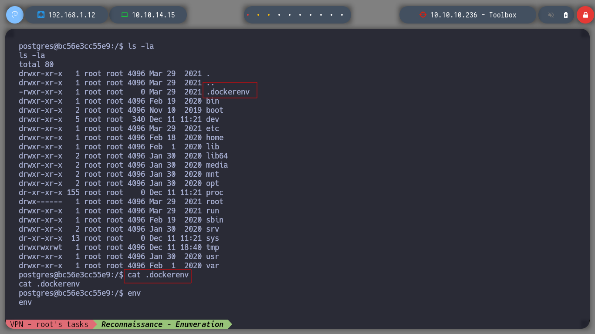This screenshot has height=334, width=595.
Task: Switch to the fourth workspace dot
Action: pos(279,15)
